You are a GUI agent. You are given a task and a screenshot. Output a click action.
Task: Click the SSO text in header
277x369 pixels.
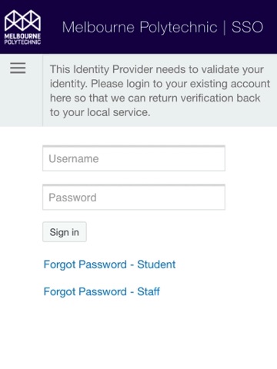(x=247, y=27)
